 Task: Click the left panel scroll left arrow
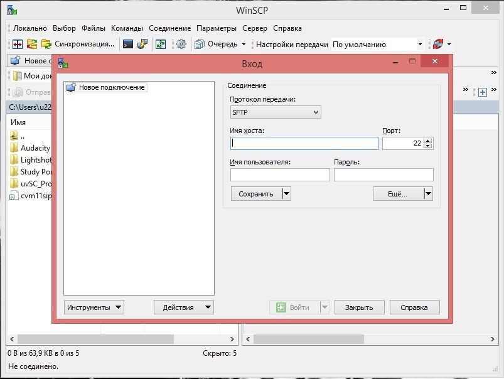(x=12, y=339)
